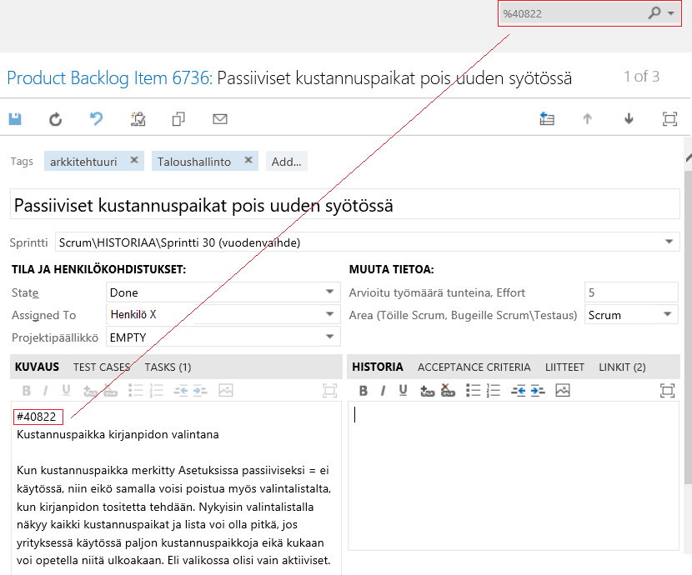This screenshot has height=575, width=692.
Task: Open search options dropdown arrow
Action: click(671, 13)
